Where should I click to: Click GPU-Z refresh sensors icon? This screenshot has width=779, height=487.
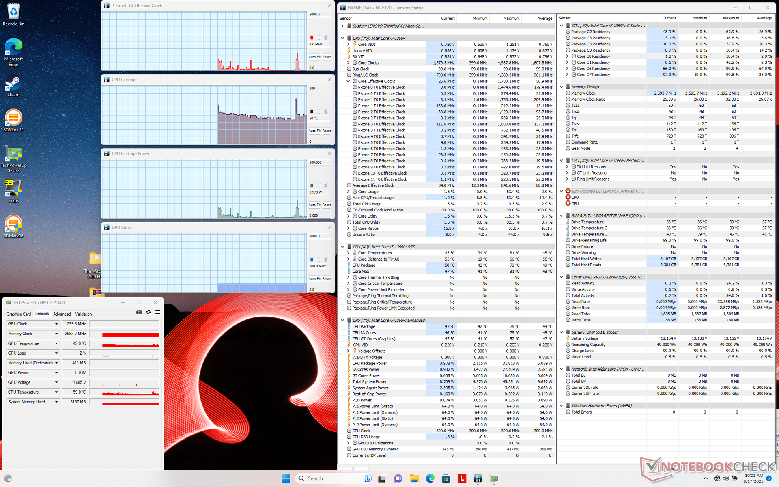(148, 312)
